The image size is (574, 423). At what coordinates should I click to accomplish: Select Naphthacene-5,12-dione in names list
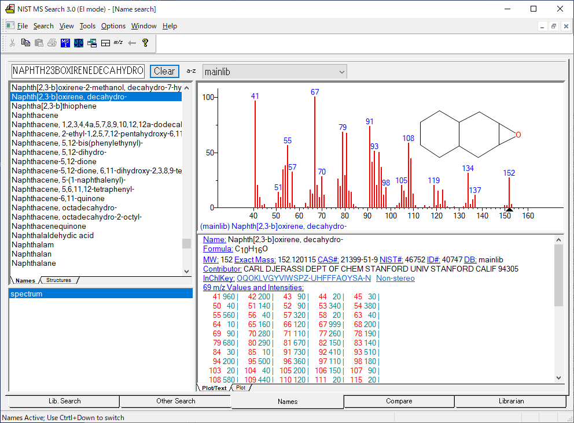(96, 162)
